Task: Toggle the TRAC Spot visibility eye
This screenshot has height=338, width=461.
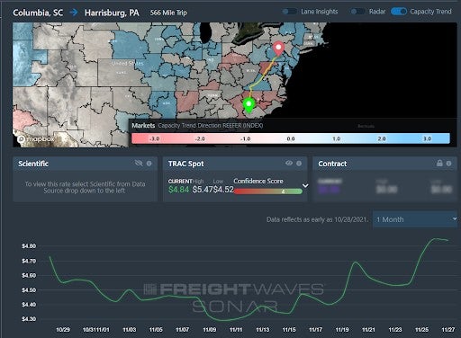Action: (x=289, y=163)
